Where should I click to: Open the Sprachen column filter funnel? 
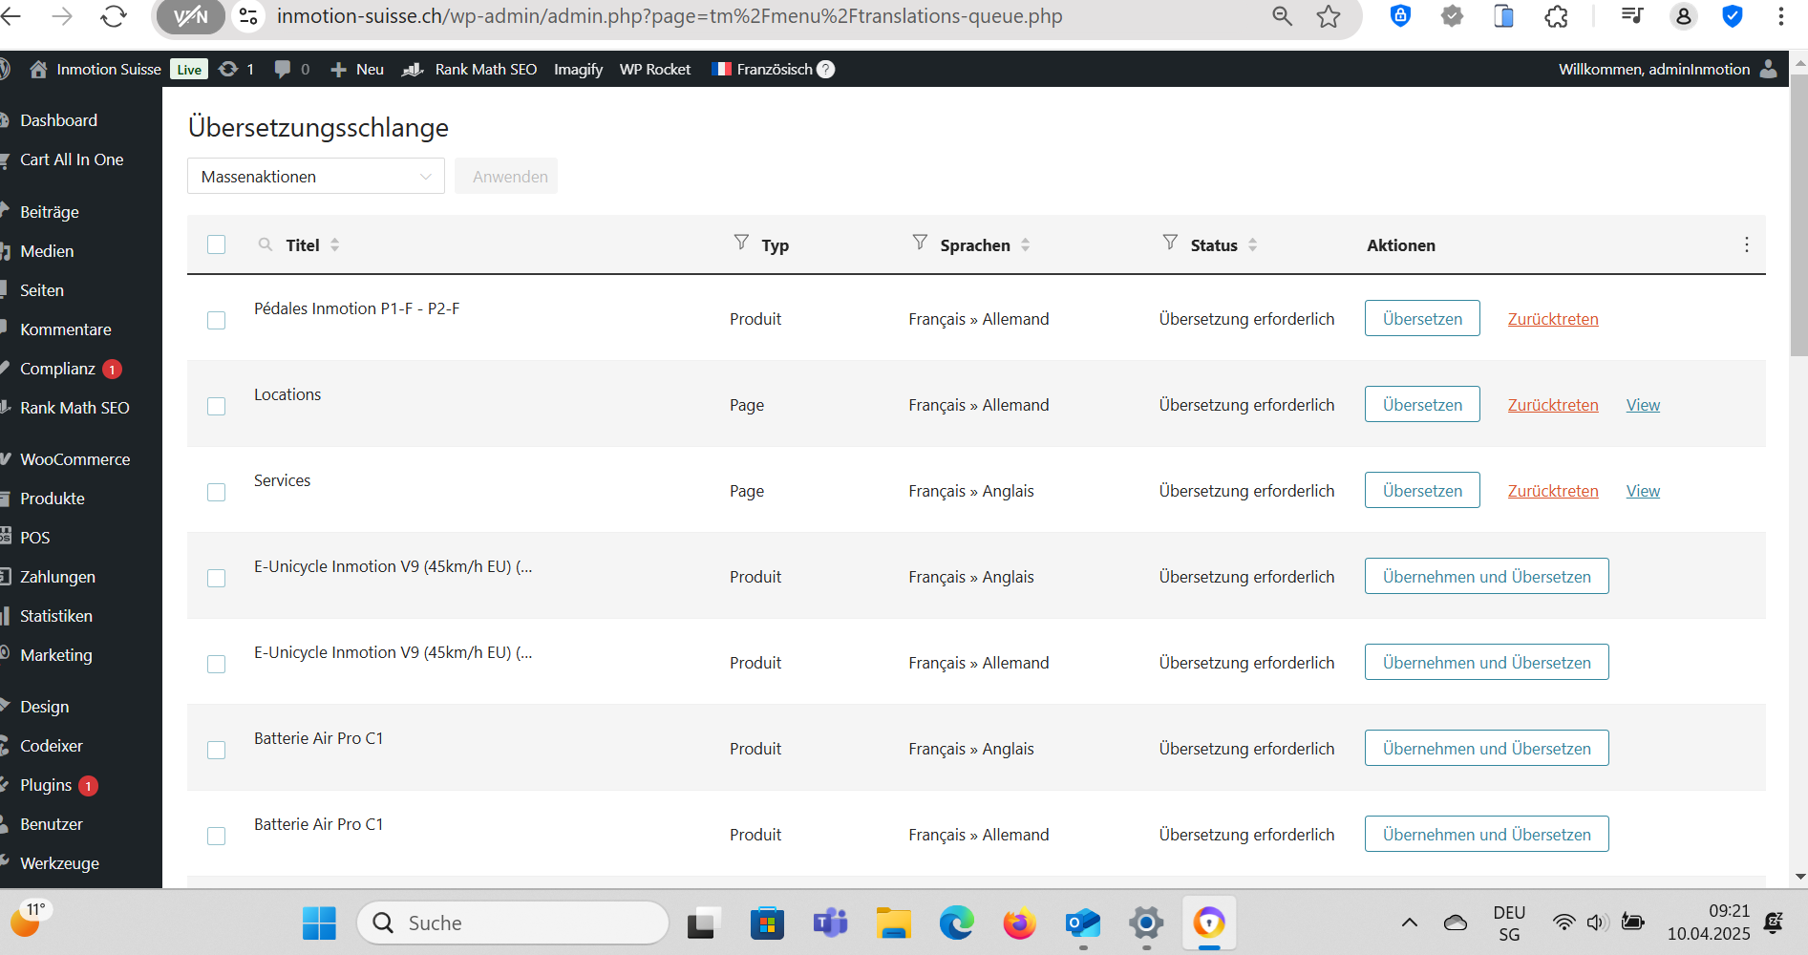click(920, 243)
